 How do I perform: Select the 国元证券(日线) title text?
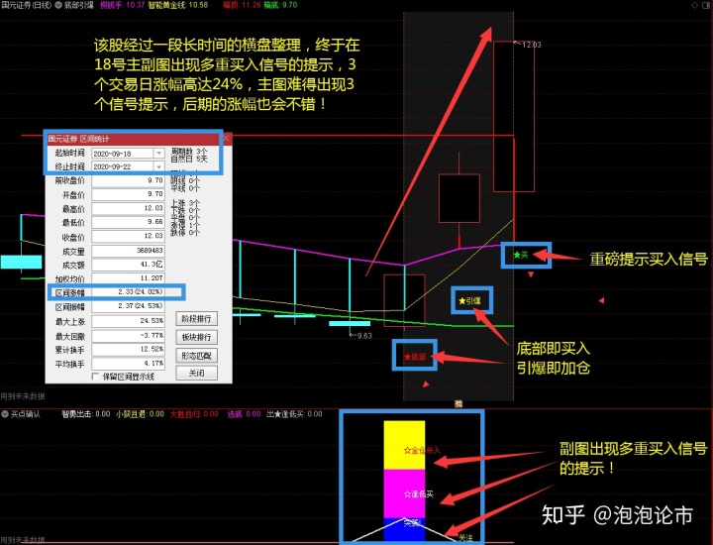[x=26, y=6]
